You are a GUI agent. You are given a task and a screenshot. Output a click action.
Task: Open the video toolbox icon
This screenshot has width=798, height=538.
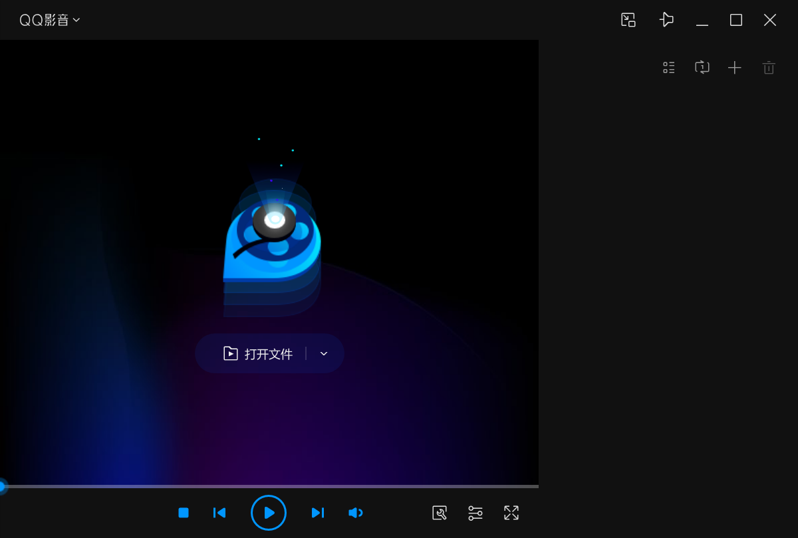(440, 513)
